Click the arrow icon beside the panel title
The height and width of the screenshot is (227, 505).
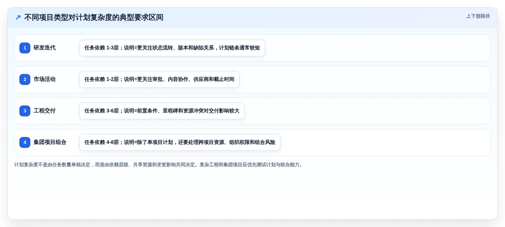[18, 18]
